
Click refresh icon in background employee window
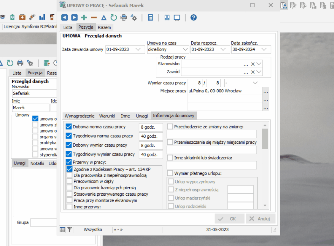pyautogui.click(x=10, y=63)
